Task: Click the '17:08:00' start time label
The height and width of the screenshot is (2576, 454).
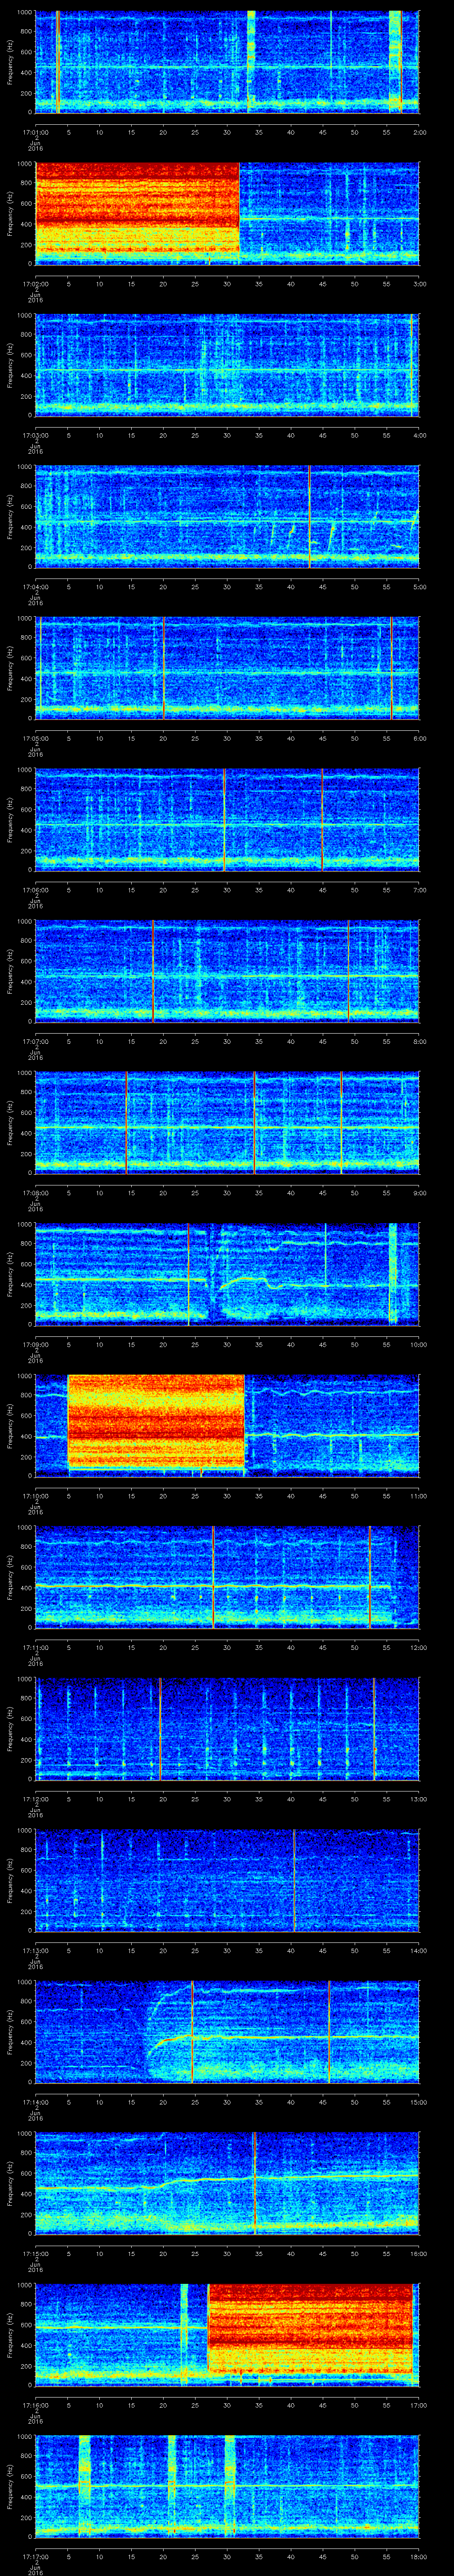Action: [x=35, y=1192]
